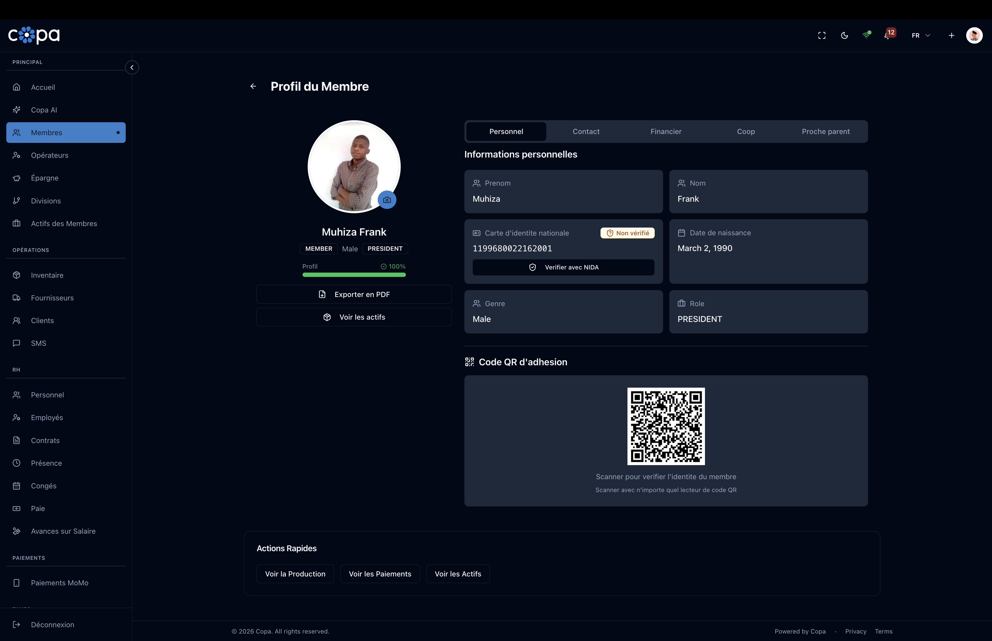Screen dimensions: 992x641
Task: Open the Privacy footer link
Action: click(x=855, y=632)
